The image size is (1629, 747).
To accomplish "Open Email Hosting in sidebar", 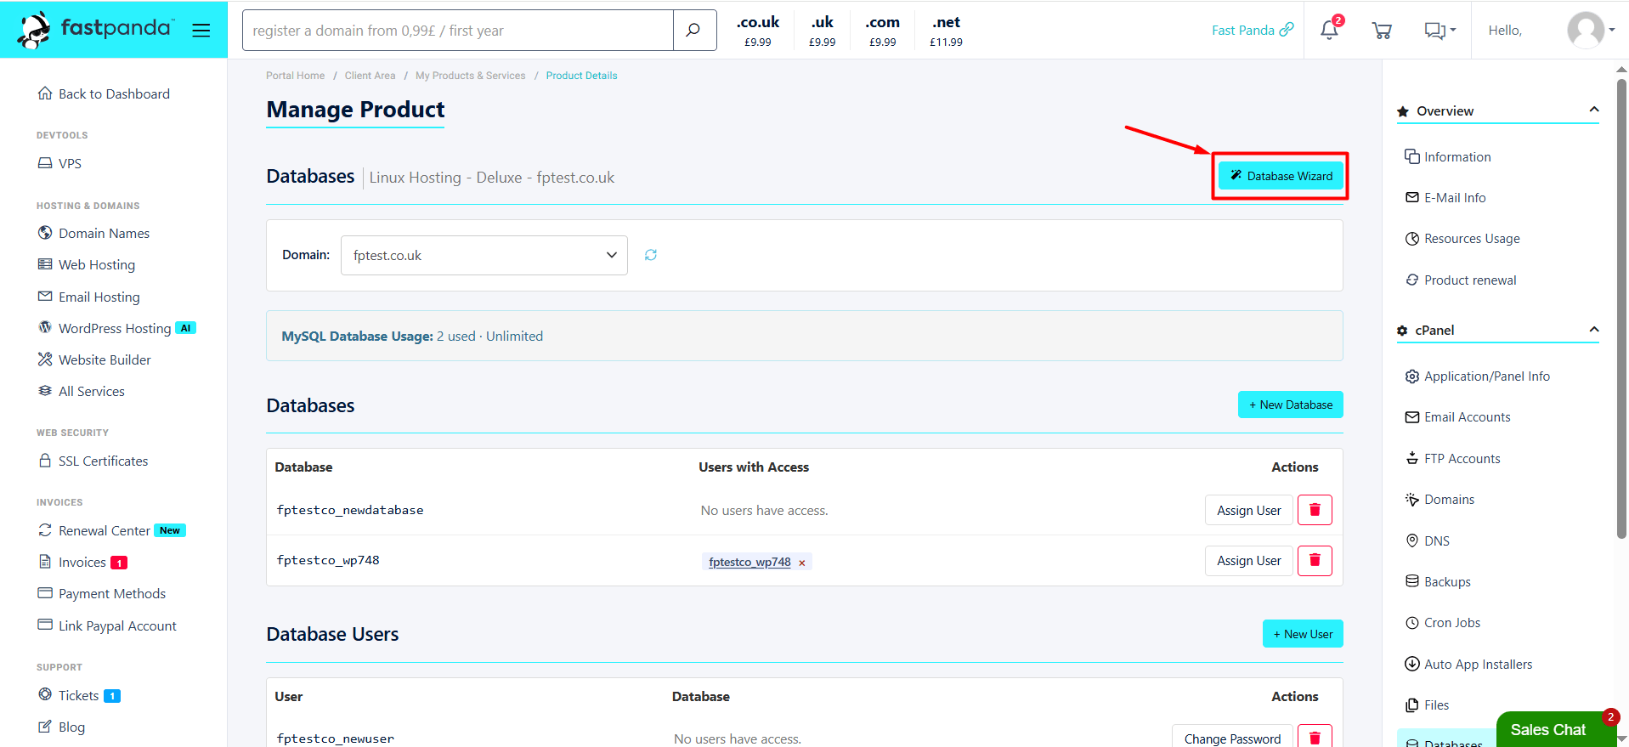I will click(88, 297).
